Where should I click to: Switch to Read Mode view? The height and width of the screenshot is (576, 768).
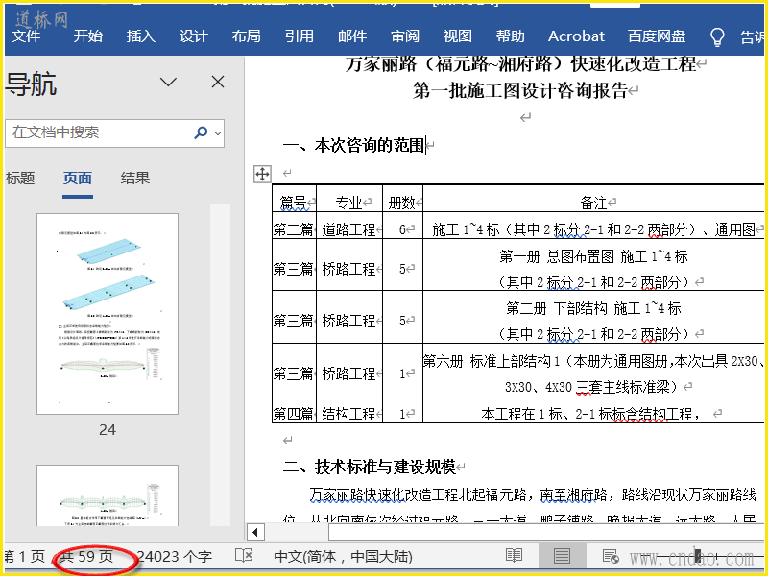[515, 556]
